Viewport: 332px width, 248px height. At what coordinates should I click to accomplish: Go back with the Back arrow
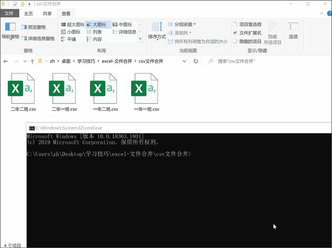coord(6,61)
